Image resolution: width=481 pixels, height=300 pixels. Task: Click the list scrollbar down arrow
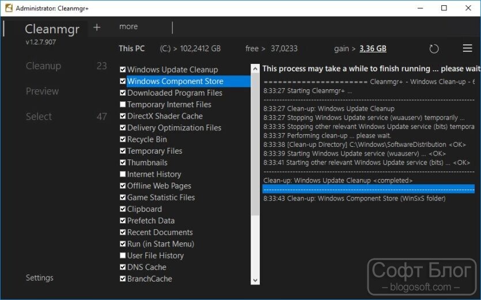(x=255, y=280)
